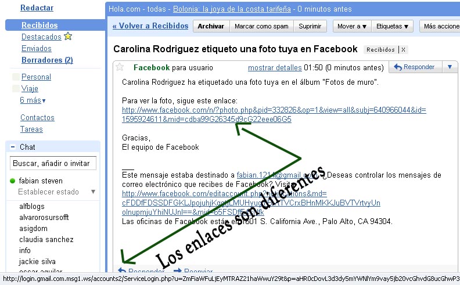460x285 pixels.
Task: Click the 'Buscar, añadir o invitar' chat field
Action: 53,163
